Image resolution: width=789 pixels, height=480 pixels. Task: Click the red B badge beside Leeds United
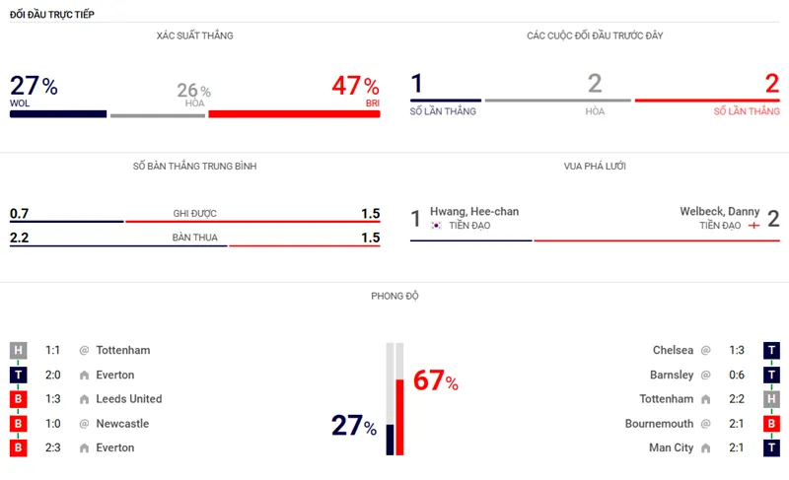coord(18,399)
